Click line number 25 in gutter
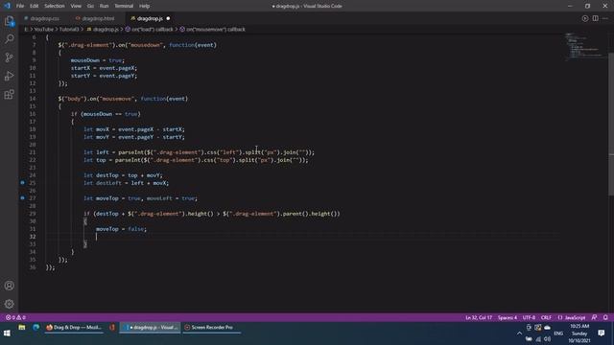 coord(32,183)
